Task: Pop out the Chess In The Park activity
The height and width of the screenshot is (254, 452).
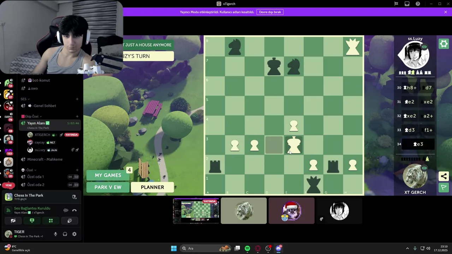Action: tap(74, 197)
